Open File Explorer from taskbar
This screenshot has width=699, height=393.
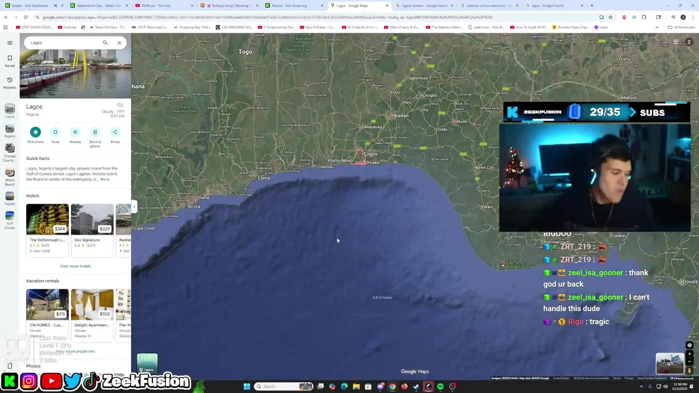pyautogui.click(x=356, y=386)
